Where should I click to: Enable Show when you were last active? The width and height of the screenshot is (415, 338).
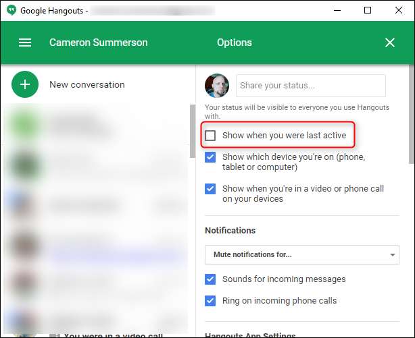click(x=210, y=136)
